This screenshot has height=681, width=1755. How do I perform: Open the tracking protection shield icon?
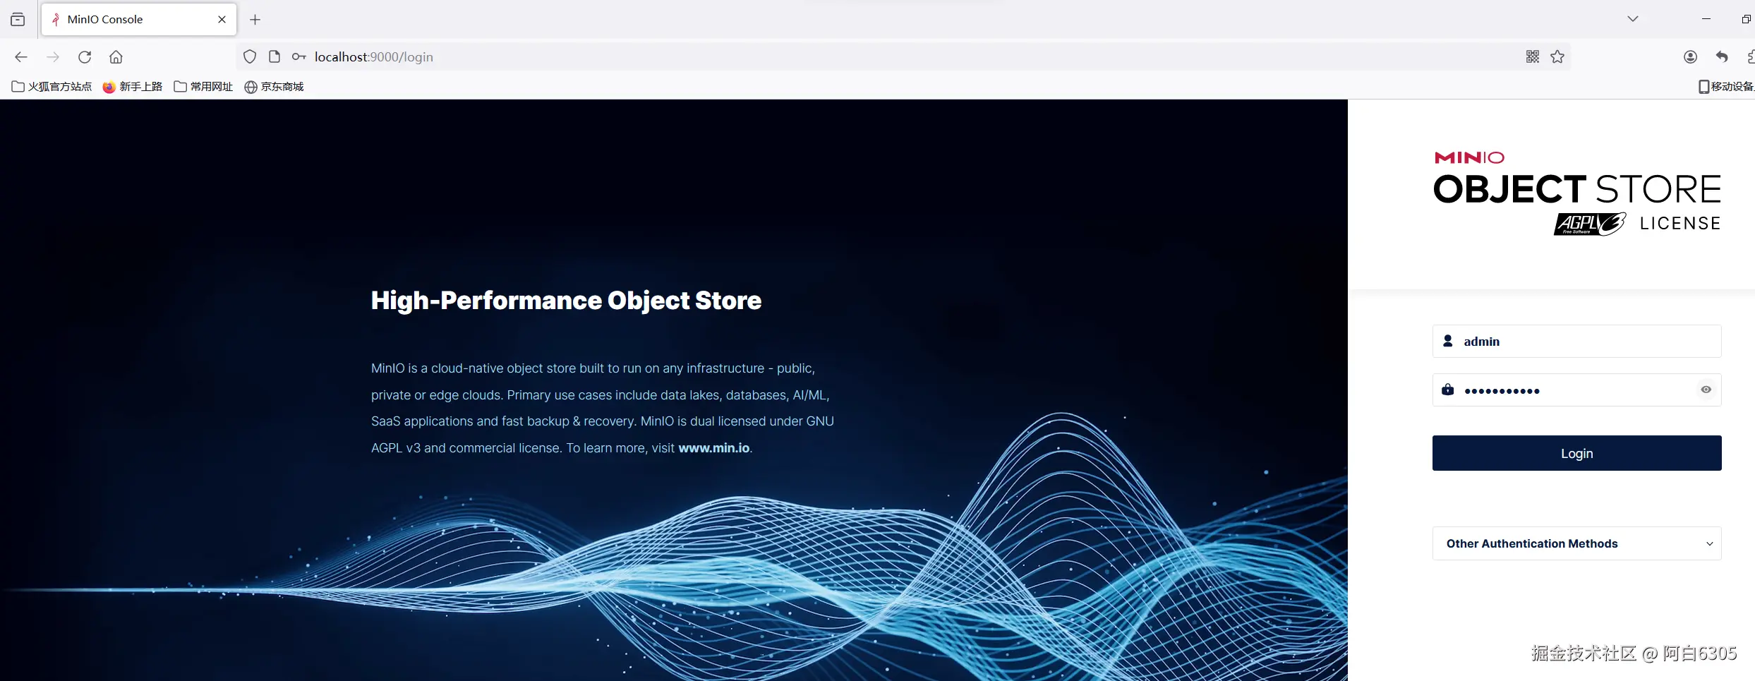coord(250,56)
